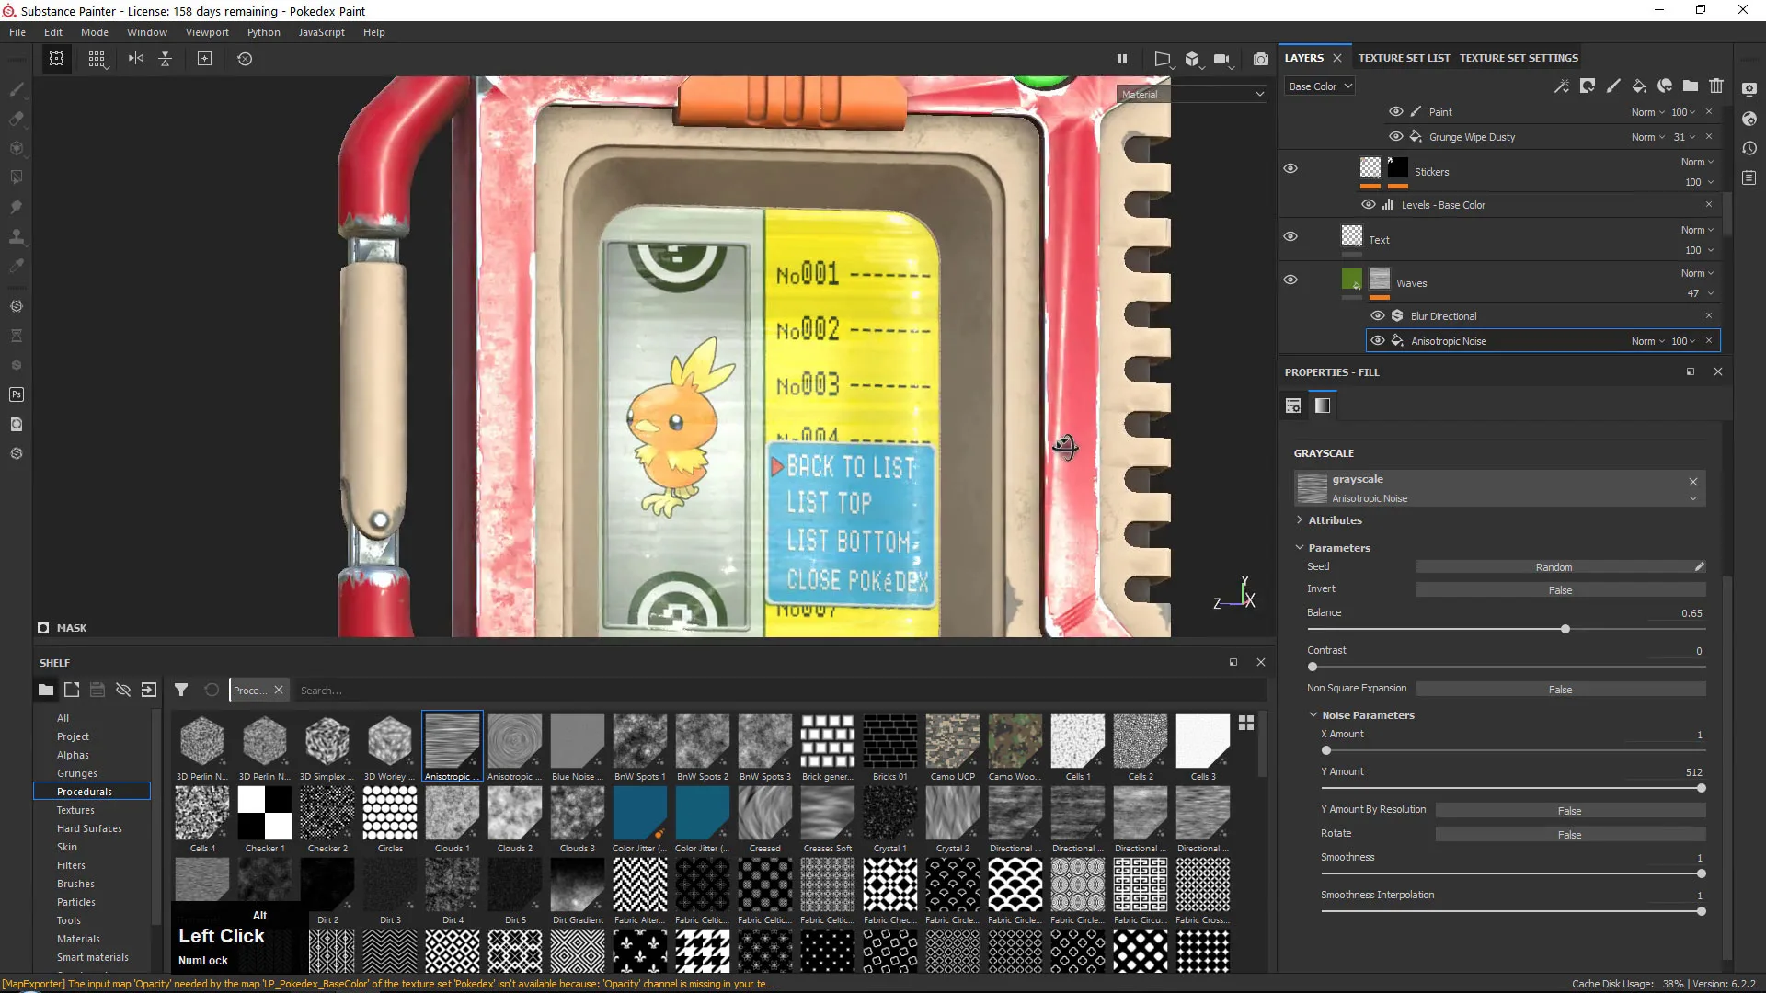This screenshot has width=1766, height=993.
Task: Click the add effect wand icon
Action: pos(1562,86)
